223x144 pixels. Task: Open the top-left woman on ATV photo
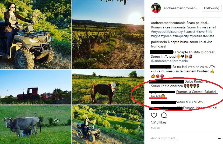(36, 34)
